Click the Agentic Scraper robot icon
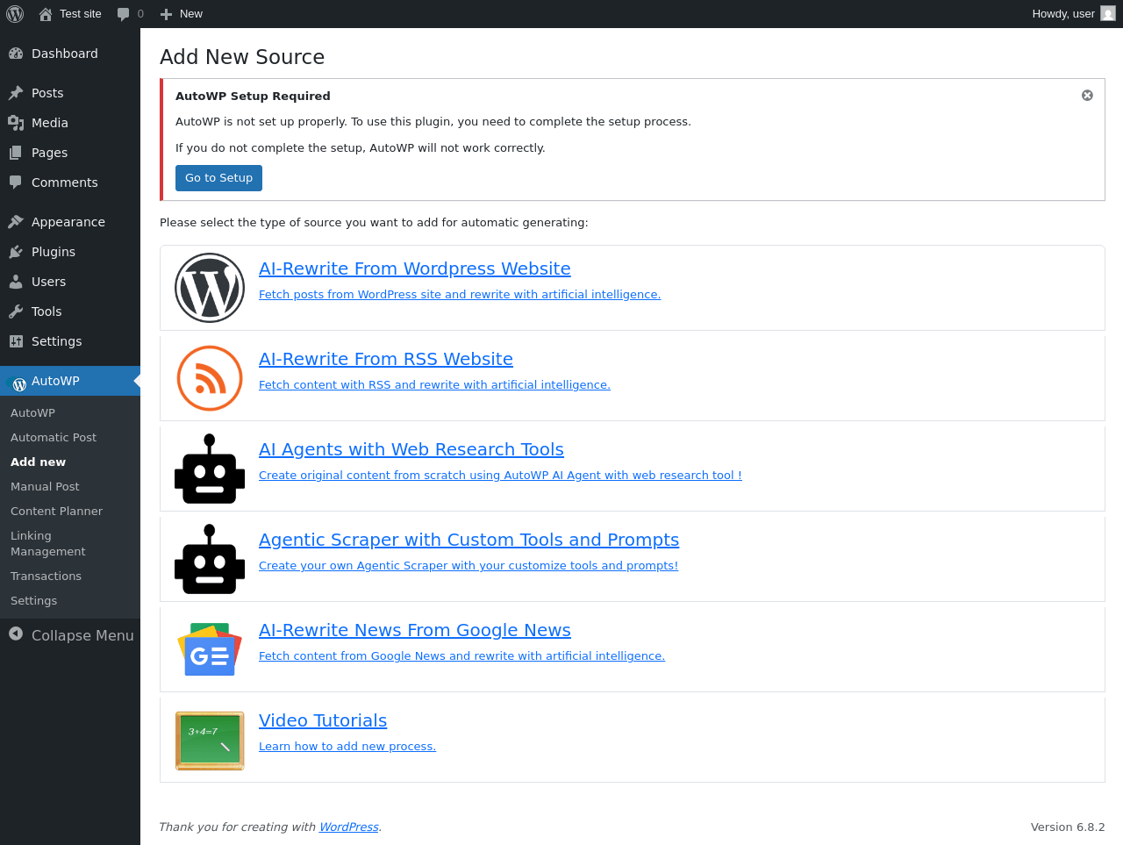This screenshot has width=1123, height=845. pyautogui.click(x=210, y=559)
